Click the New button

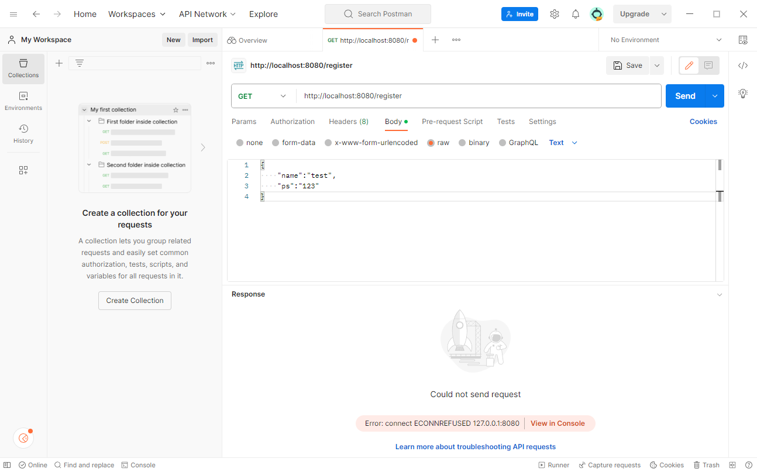coord(173,40)
